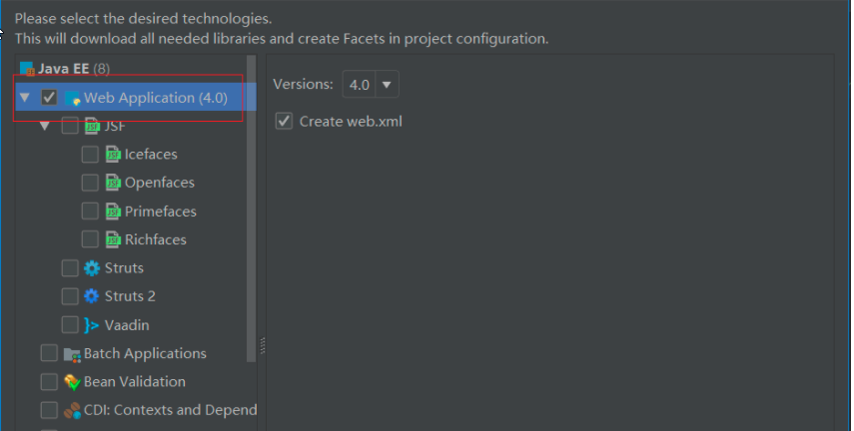Collapse the Web Application tree node
This screenshot has width=854, height=431.
(x=24, y=98)
